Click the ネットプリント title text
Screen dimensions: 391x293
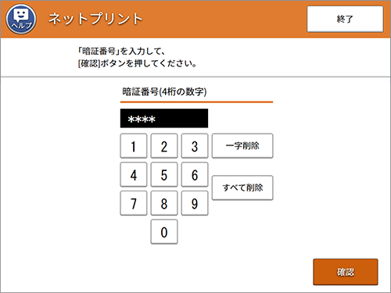tap(95, 19)
